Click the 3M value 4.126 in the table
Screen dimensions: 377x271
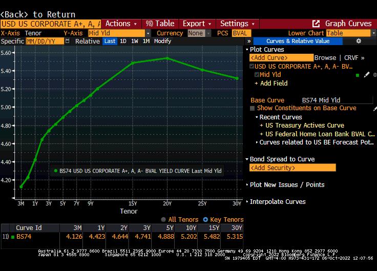click(x=74, y=237)
